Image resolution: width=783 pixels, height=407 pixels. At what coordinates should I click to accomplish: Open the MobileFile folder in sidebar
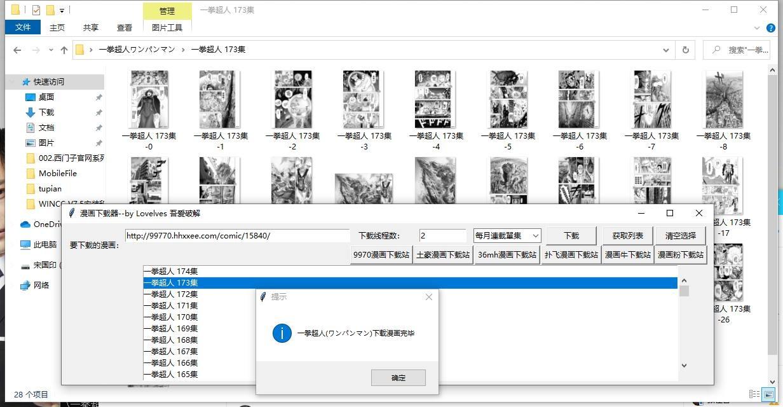(58, 173)
